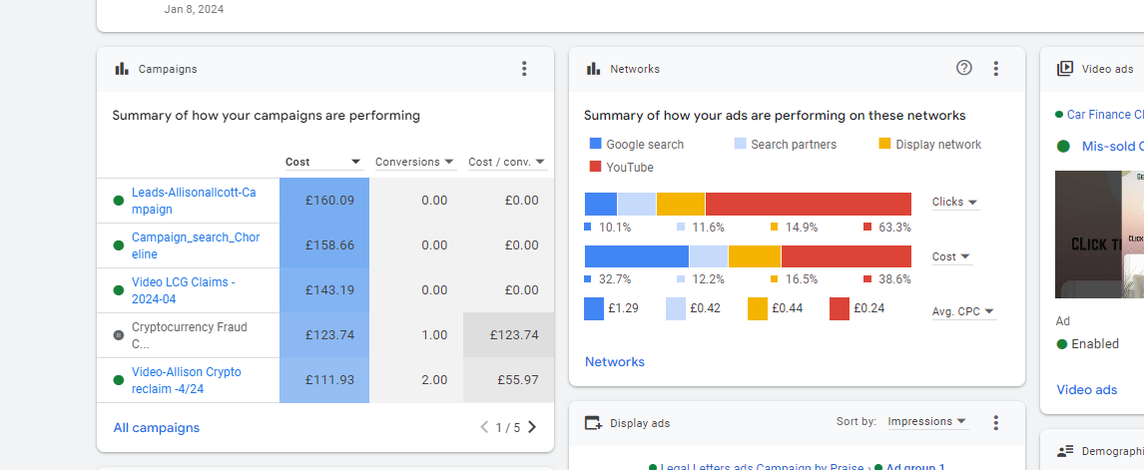Change the Clicks metric dropdown
The image size is (1144, 470).
955,203
